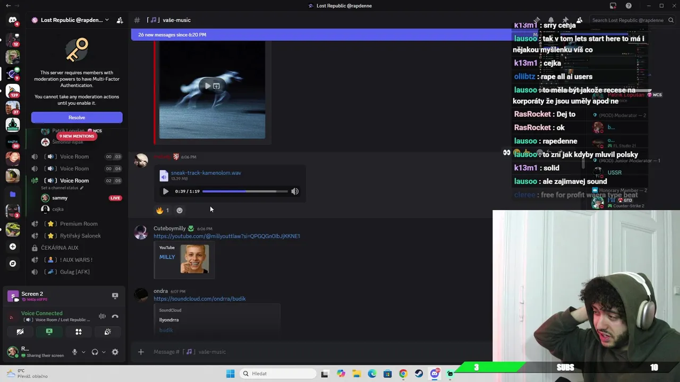This screenshot has width=680, height=382.
Task: Open Discord direct messages home icon
Action: 13,20
